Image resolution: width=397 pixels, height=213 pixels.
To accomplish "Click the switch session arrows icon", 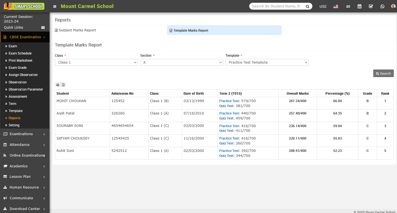I will 348,6.
